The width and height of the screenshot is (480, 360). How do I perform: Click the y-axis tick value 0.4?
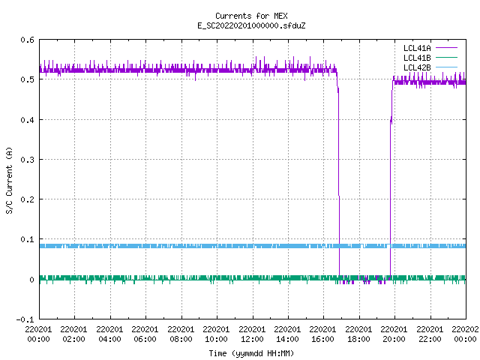click(27, 120)
